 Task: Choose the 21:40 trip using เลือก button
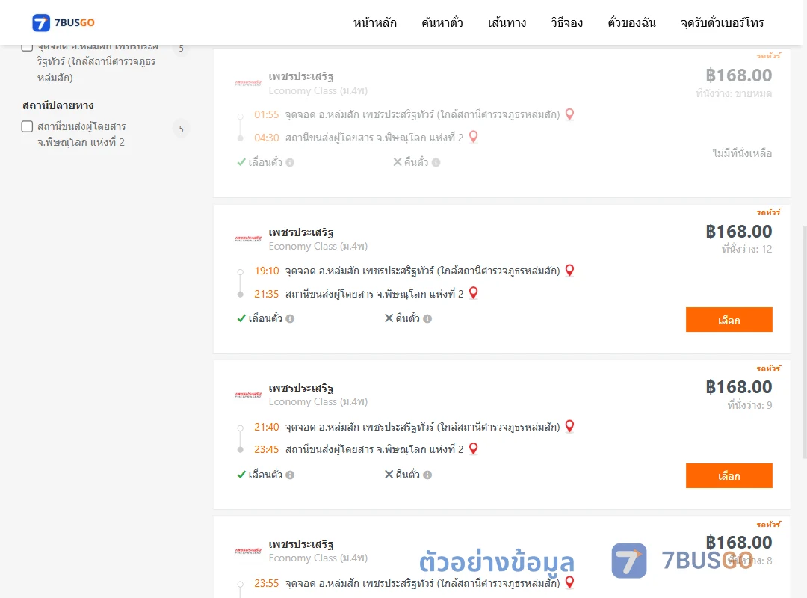729,476
